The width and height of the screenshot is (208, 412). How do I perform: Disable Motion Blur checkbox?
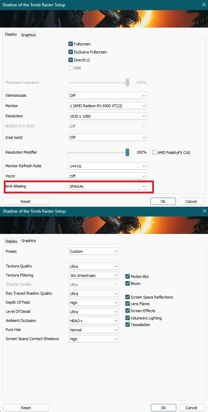point(128,277)
